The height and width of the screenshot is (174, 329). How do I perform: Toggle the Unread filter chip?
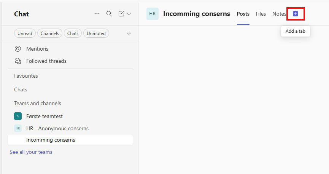pos(25,34)
